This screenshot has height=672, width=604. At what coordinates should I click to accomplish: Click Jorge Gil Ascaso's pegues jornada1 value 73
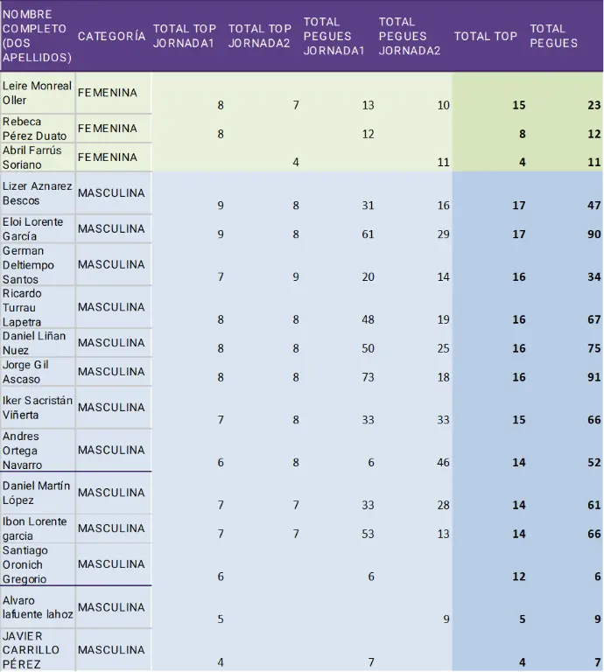tap(368, 377)
